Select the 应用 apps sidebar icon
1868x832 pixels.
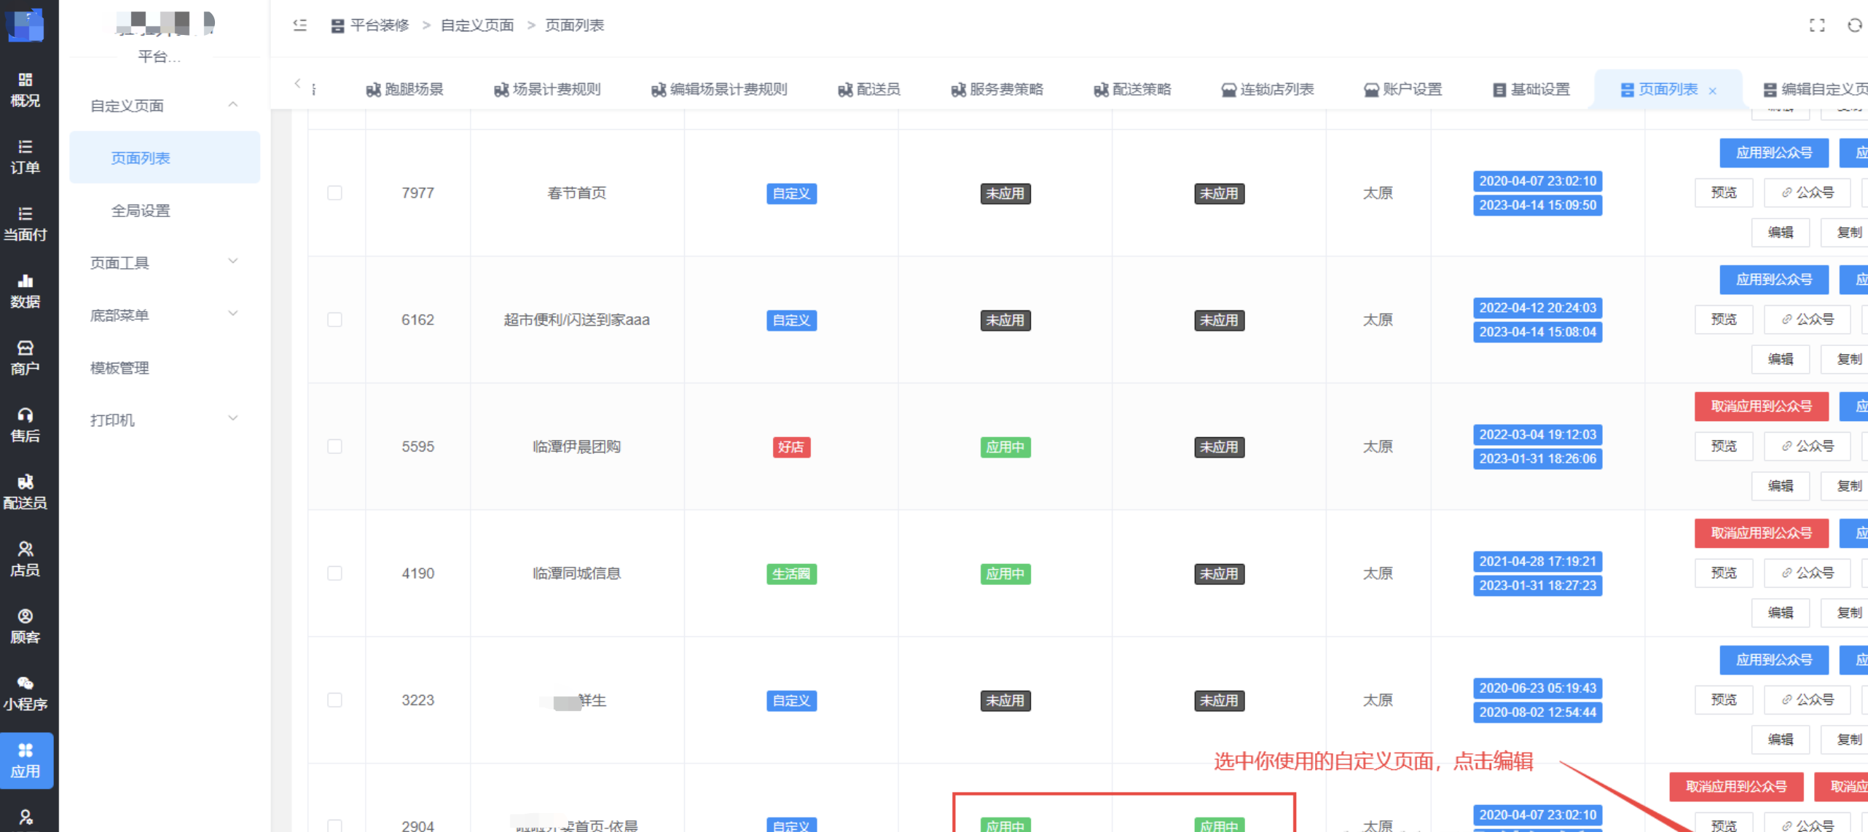26,760
